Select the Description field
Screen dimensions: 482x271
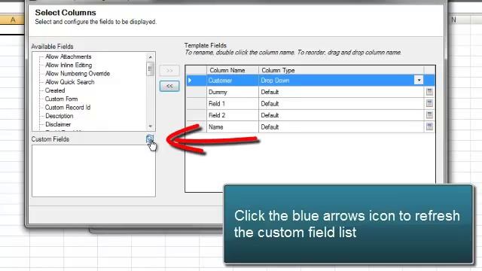pos(59,116)
